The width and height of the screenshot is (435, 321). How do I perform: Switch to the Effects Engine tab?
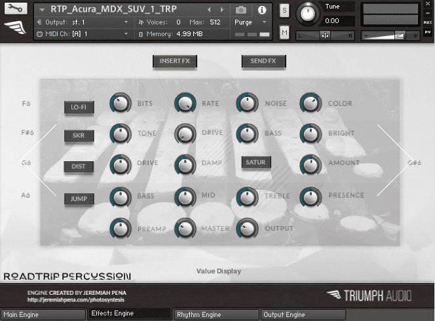tap(129, 314)
